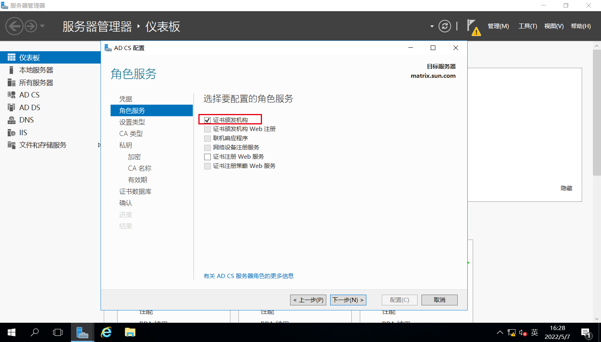The width and height of the screenshot is (601, 342).
Task: Click the back navigation arrow in Server Manager
Action: coord(14,26)
